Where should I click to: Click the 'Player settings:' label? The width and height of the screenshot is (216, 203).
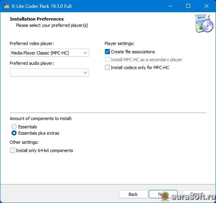119,43
